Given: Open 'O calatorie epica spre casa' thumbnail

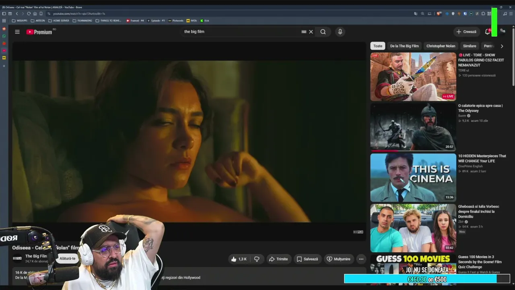Looking at the screenshot, I should (413, 127).
